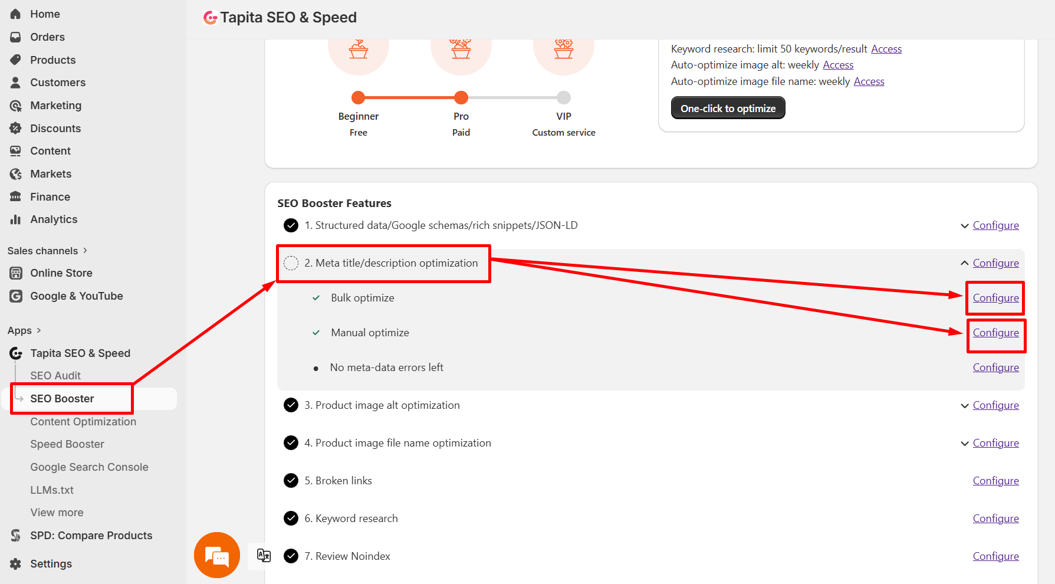Click the Orders label in the sidebar
Viewport: 1055px width, 584px height.
pos(48,37)
